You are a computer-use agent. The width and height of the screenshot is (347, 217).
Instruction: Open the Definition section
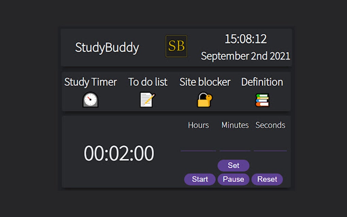pos(262,82)
